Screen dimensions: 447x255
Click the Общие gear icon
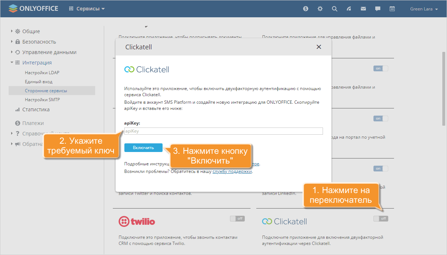click(18, 31)
